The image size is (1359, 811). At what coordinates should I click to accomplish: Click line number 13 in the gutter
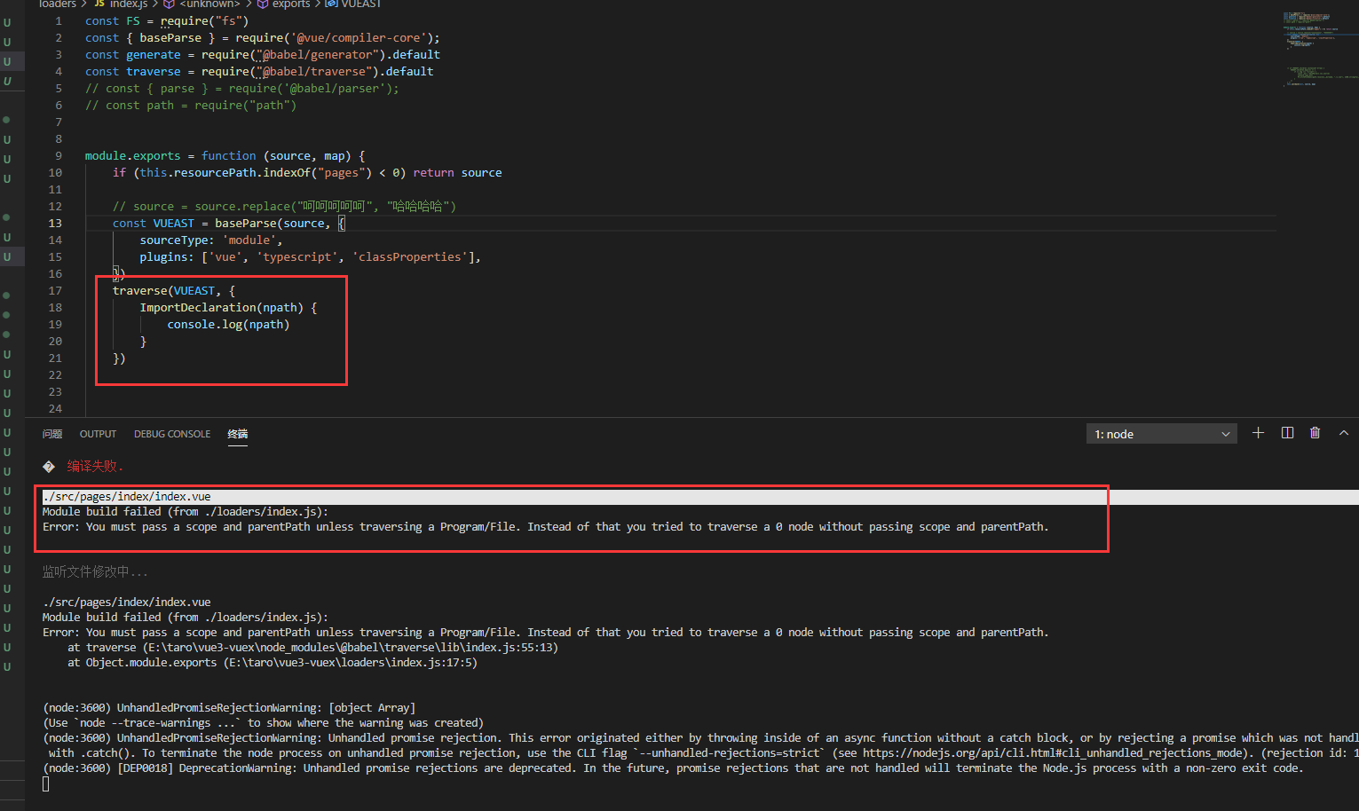[x=55, y=224]
